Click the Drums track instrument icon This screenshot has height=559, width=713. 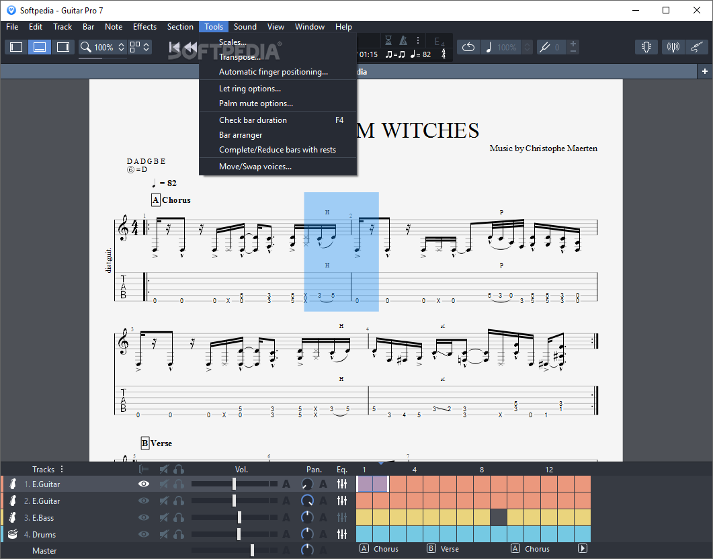click(13, 534)
